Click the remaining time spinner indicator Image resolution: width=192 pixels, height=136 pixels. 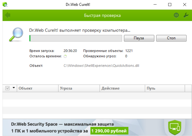[x=65, y=56]
